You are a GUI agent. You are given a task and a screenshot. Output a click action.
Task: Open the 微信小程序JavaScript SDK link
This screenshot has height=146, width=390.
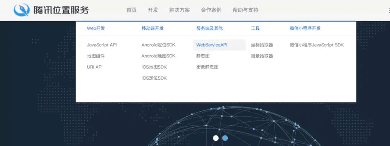click(x=317, y=45)
